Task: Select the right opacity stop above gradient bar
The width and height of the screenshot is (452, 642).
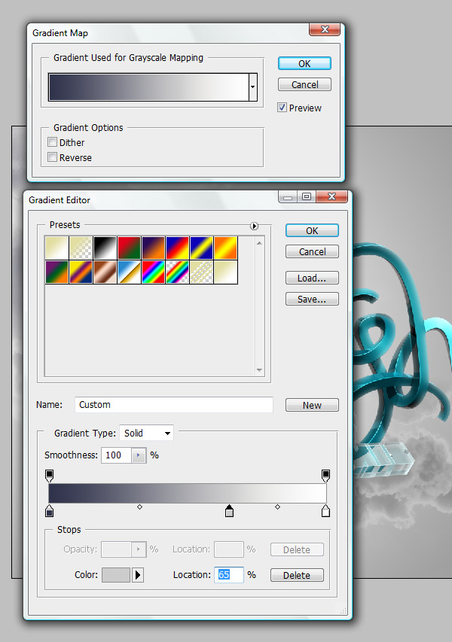Action: [x=325, y=476]
